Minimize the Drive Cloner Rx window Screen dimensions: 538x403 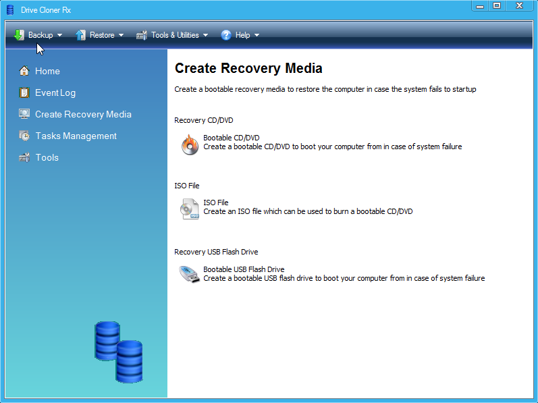click(480, 6)
